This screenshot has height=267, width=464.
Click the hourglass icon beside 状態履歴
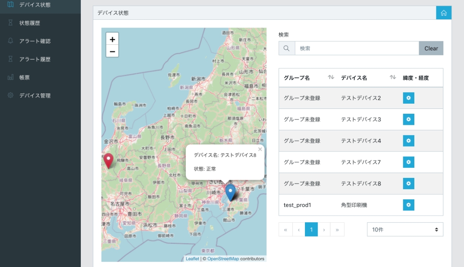(x=11, y=23)
